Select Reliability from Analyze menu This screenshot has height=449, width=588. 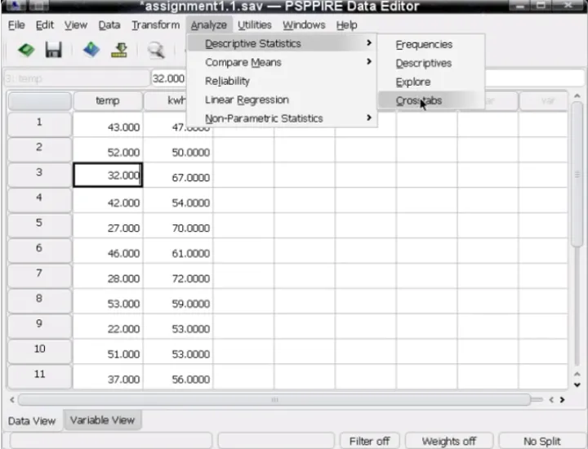tap(227, 81)
